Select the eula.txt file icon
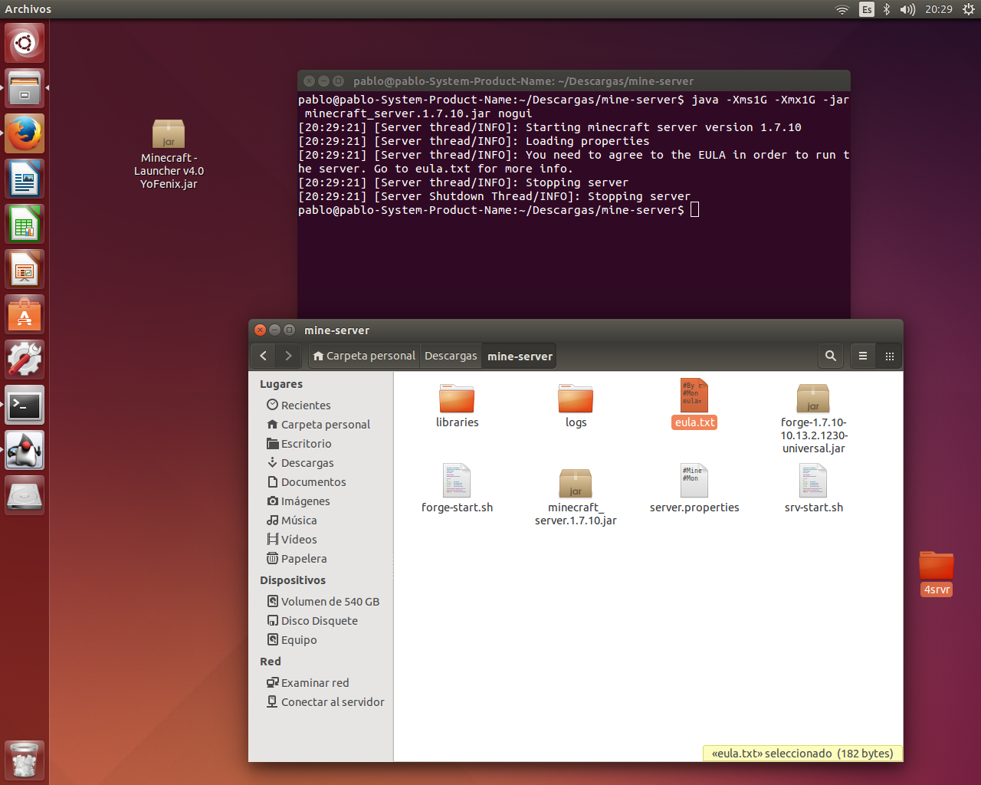This screenshot has height=785, width=981. [x=694, y=396]
